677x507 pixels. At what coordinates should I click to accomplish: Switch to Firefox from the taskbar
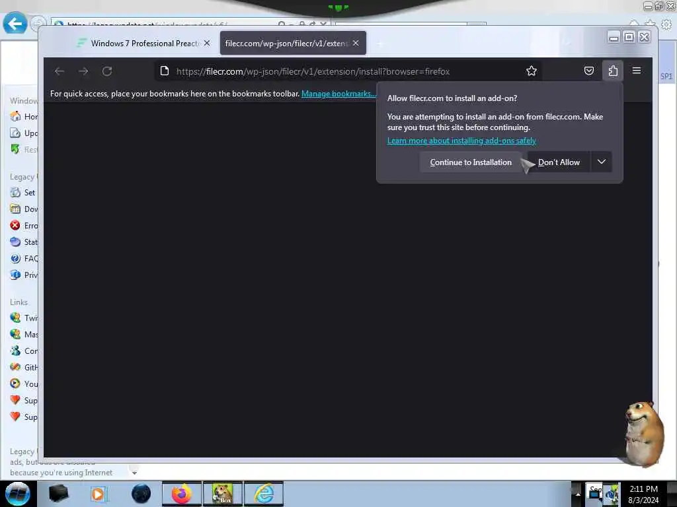pyautogui.click(x=182, y=494)
